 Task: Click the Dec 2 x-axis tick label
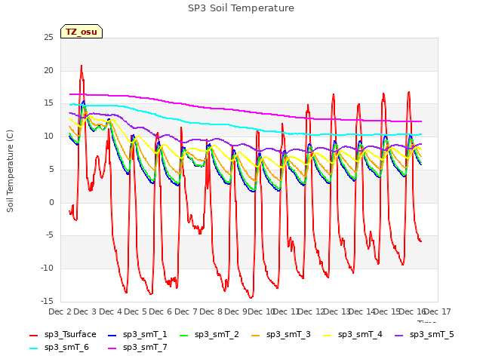pos(60,311)
